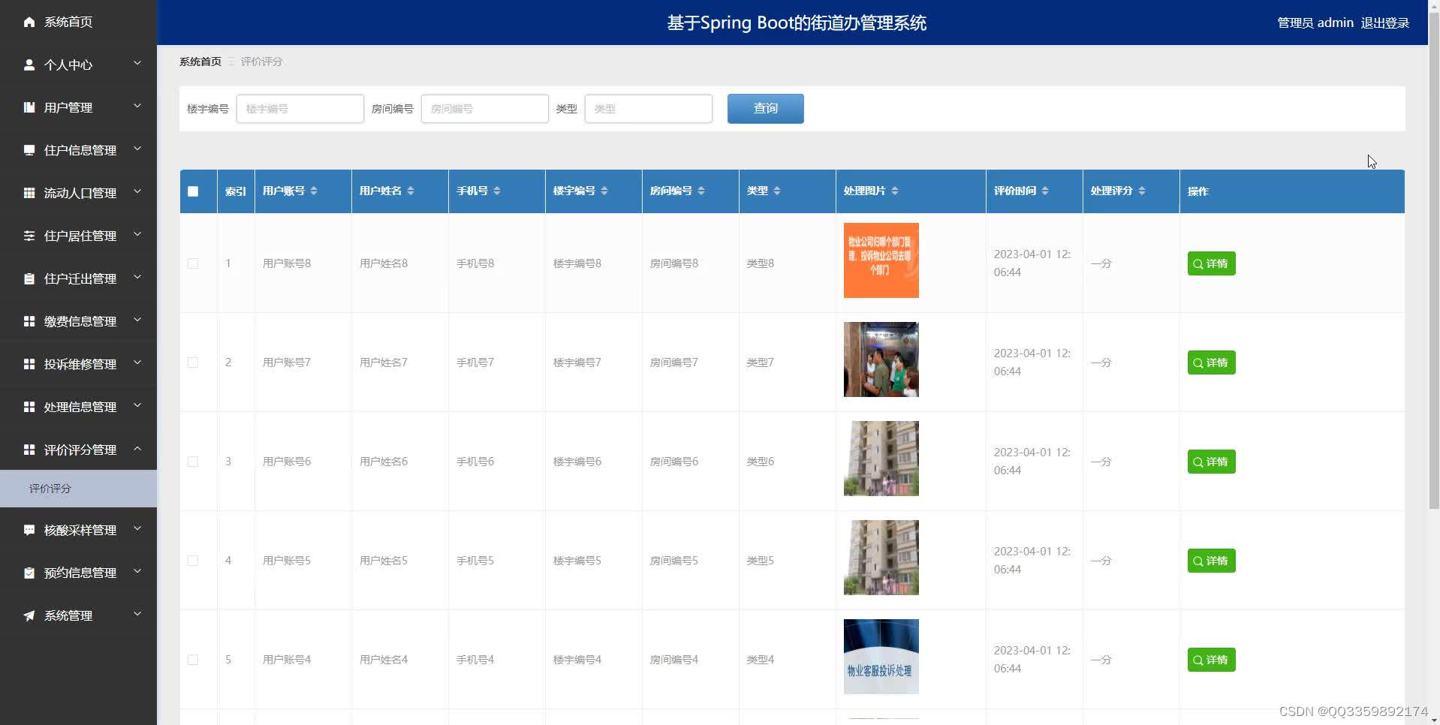Click the 缴费信息管理 sidebar icon
Screen dimensions: 1440x725
pyautogui.click(x=29, y=320)
